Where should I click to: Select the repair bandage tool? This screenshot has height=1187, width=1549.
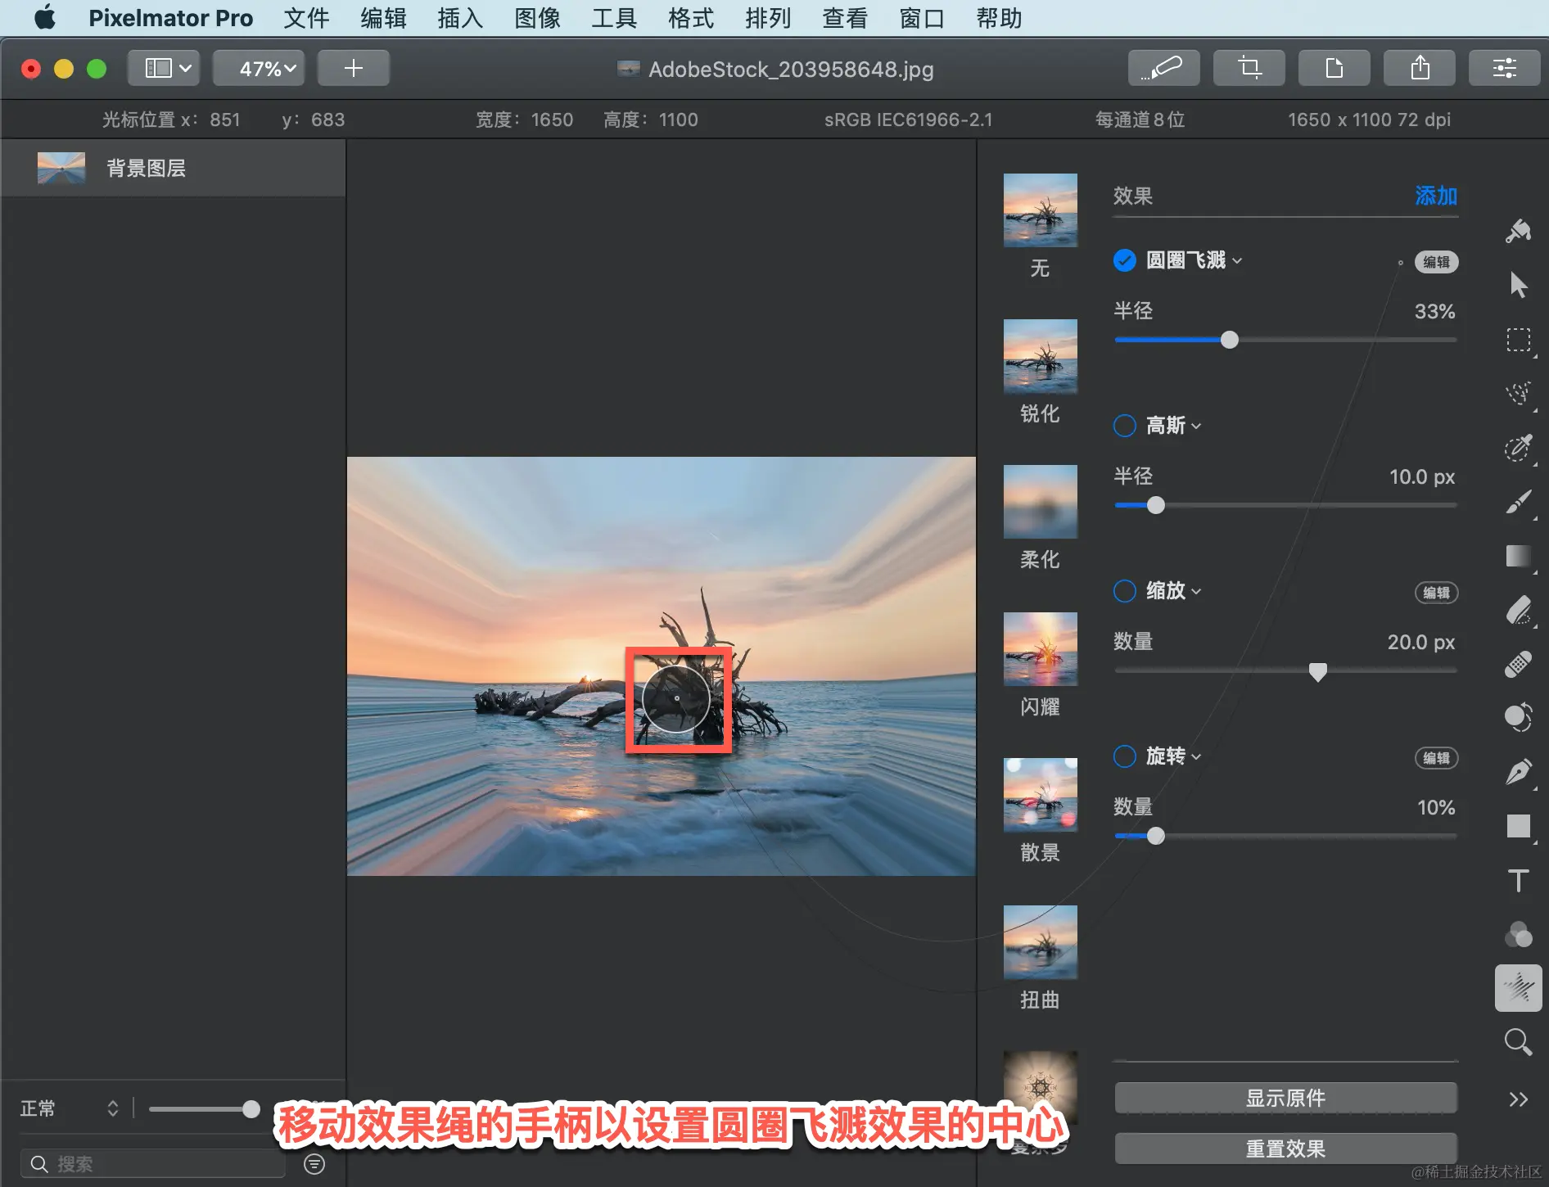coord(1519,664)
